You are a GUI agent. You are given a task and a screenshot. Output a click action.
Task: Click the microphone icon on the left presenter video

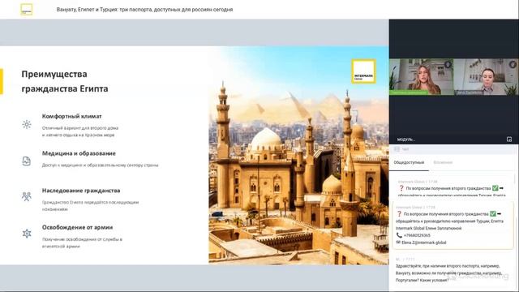click(x=448, y=64)
